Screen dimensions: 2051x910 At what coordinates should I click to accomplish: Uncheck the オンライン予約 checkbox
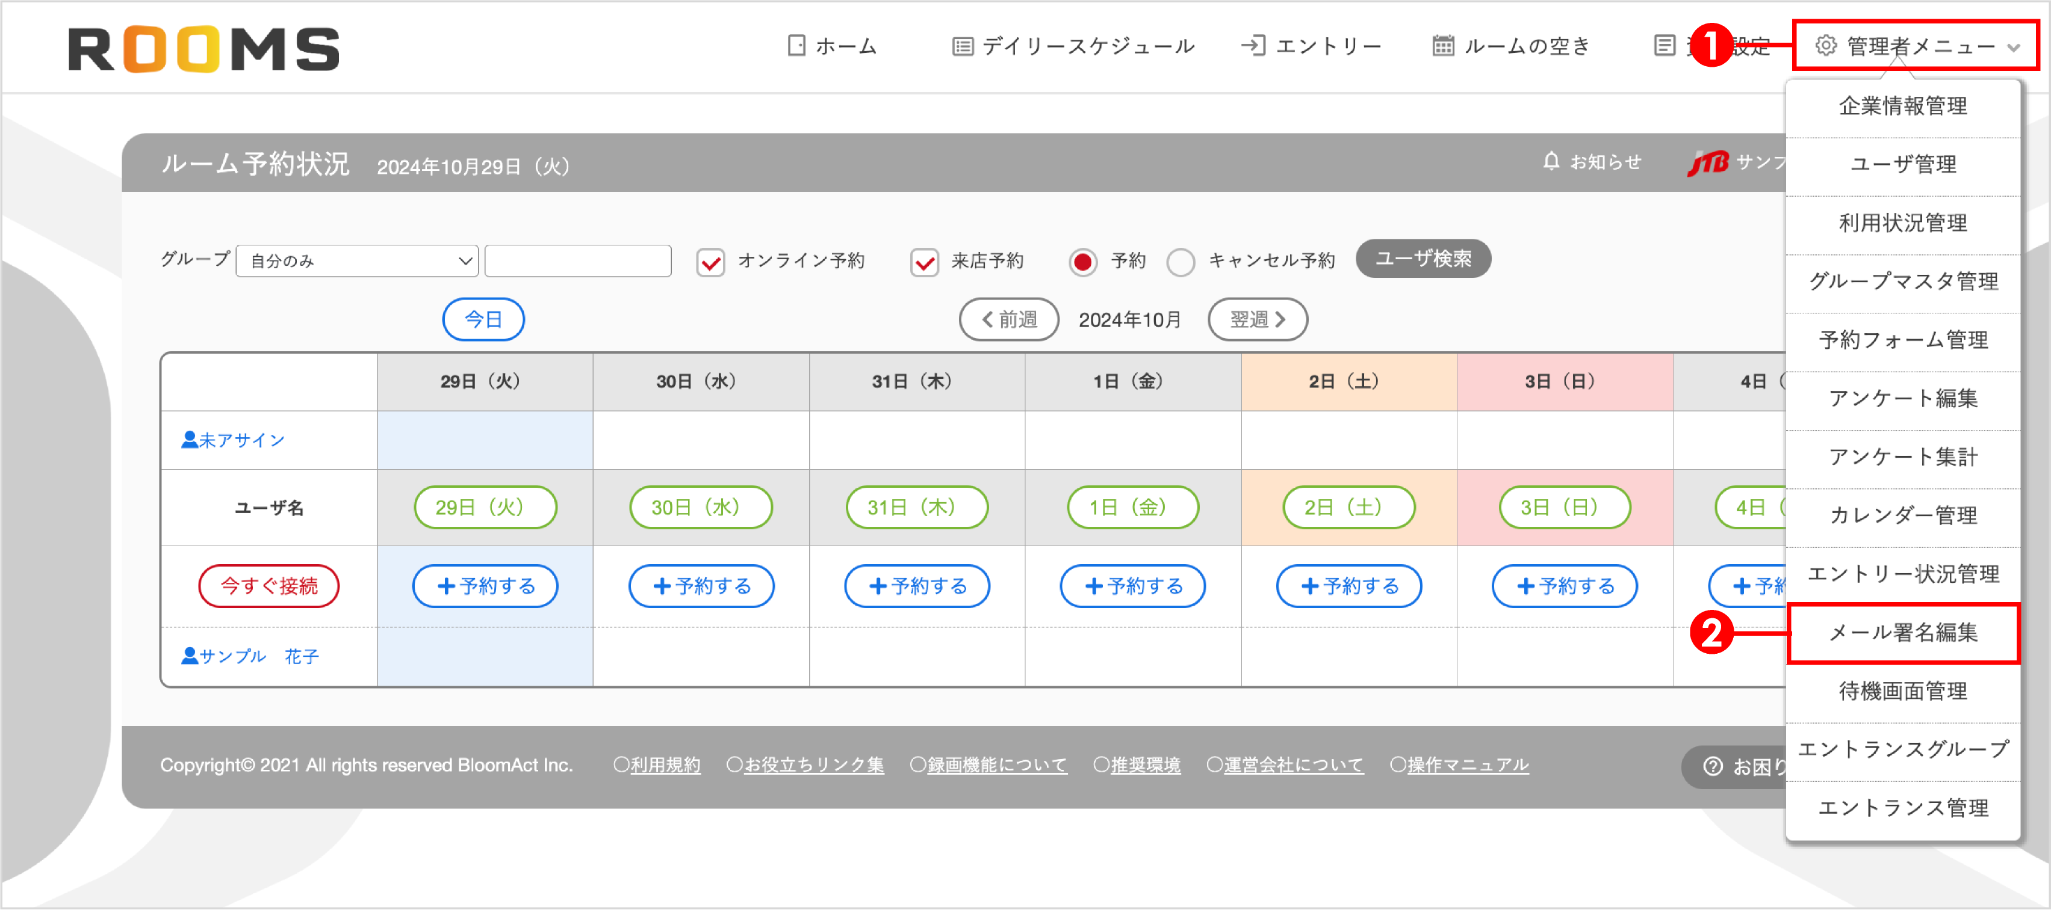click(711, 261)
